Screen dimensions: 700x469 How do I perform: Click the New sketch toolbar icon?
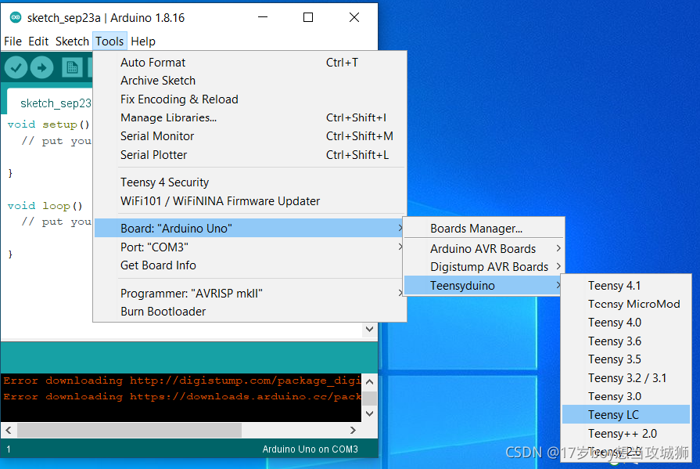click(x=72, y=67)
